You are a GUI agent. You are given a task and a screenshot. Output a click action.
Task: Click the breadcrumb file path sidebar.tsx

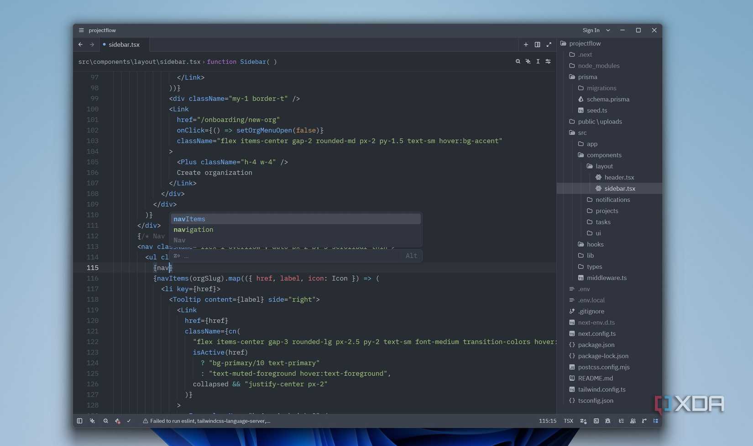pyautogui.click(x=139, y=62)
